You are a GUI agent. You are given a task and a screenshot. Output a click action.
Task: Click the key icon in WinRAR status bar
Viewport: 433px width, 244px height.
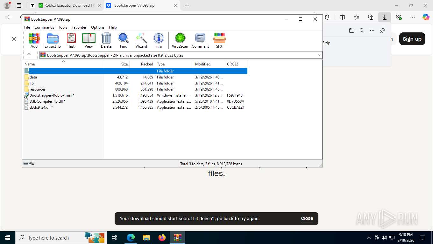coord(32,164)
